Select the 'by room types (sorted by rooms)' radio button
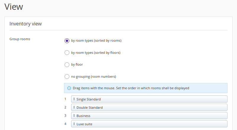 click(x=67, y=41)
